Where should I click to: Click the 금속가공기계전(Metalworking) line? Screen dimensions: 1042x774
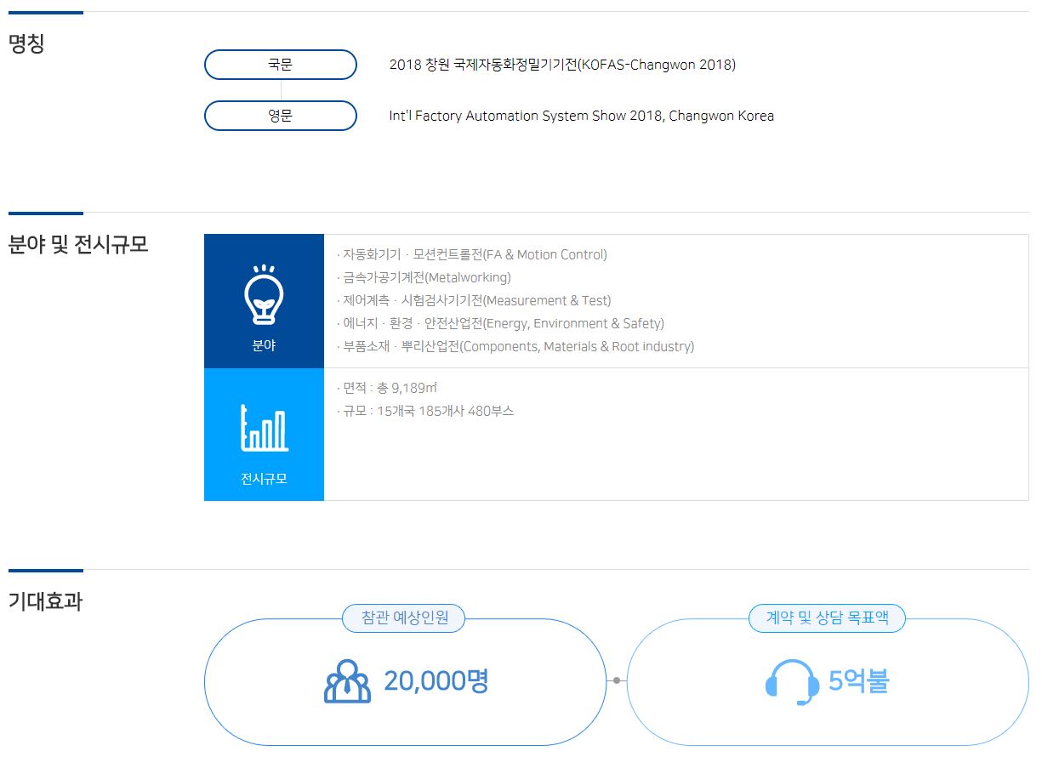[424, 277]
